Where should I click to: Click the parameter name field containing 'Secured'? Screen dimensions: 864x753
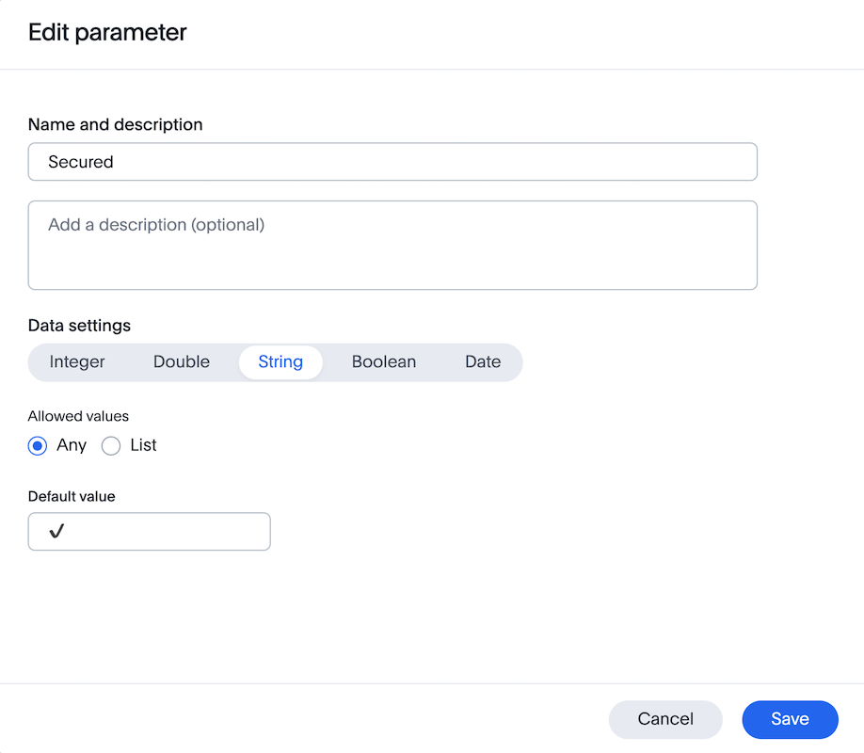[x=392, y=161]
